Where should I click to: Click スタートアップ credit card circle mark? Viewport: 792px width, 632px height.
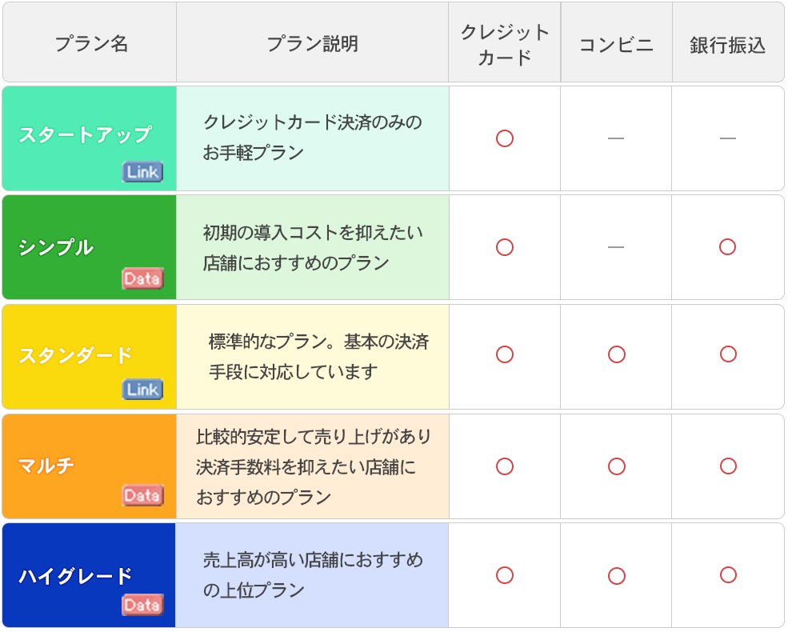pyautogui.click(x=505, y=138)
